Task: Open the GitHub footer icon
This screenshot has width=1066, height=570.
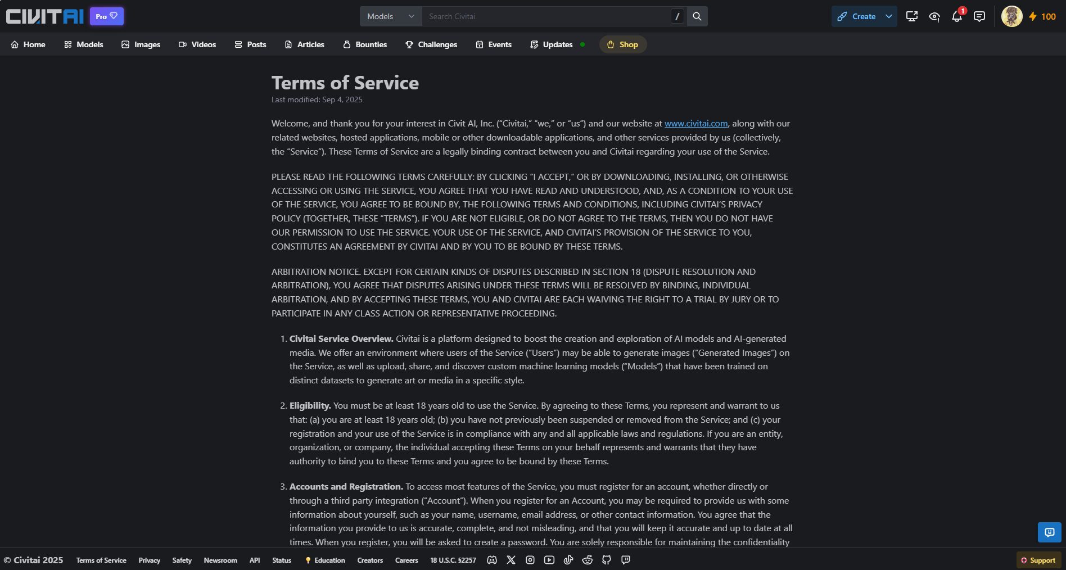Action: 607,560
